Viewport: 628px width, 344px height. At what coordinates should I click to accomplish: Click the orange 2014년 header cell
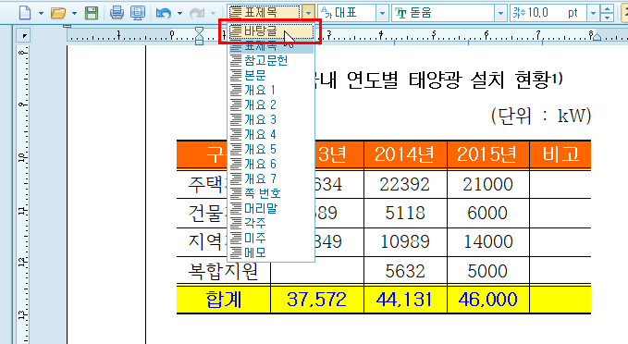point(405,154)
